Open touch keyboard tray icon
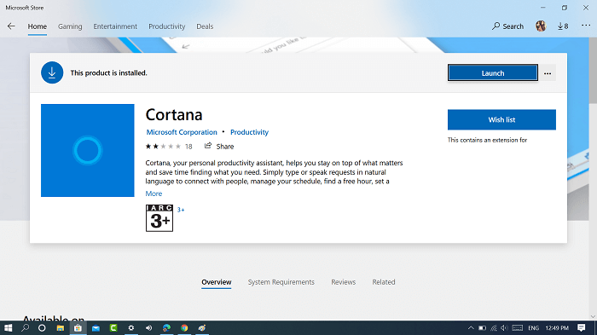This screenshot has width=597, height=335. click(x=518, y=328)
